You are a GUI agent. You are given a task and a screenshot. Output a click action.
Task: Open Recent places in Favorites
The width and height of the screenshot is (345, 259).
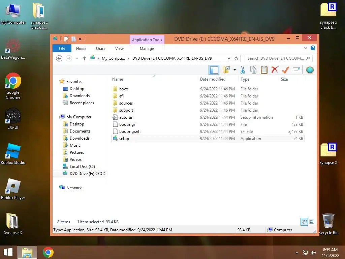pyautogui.click(x=82, y=103)
